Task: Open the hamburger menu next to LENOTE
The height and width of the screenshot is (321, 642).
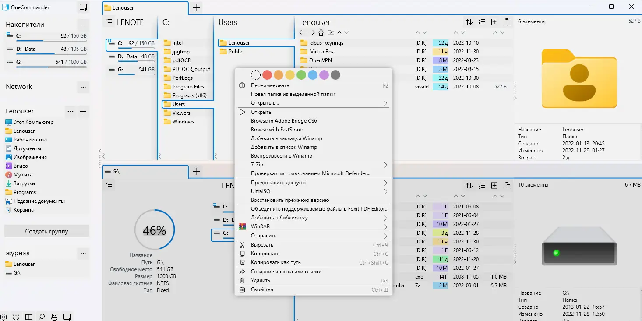Action: coord(109,21)
